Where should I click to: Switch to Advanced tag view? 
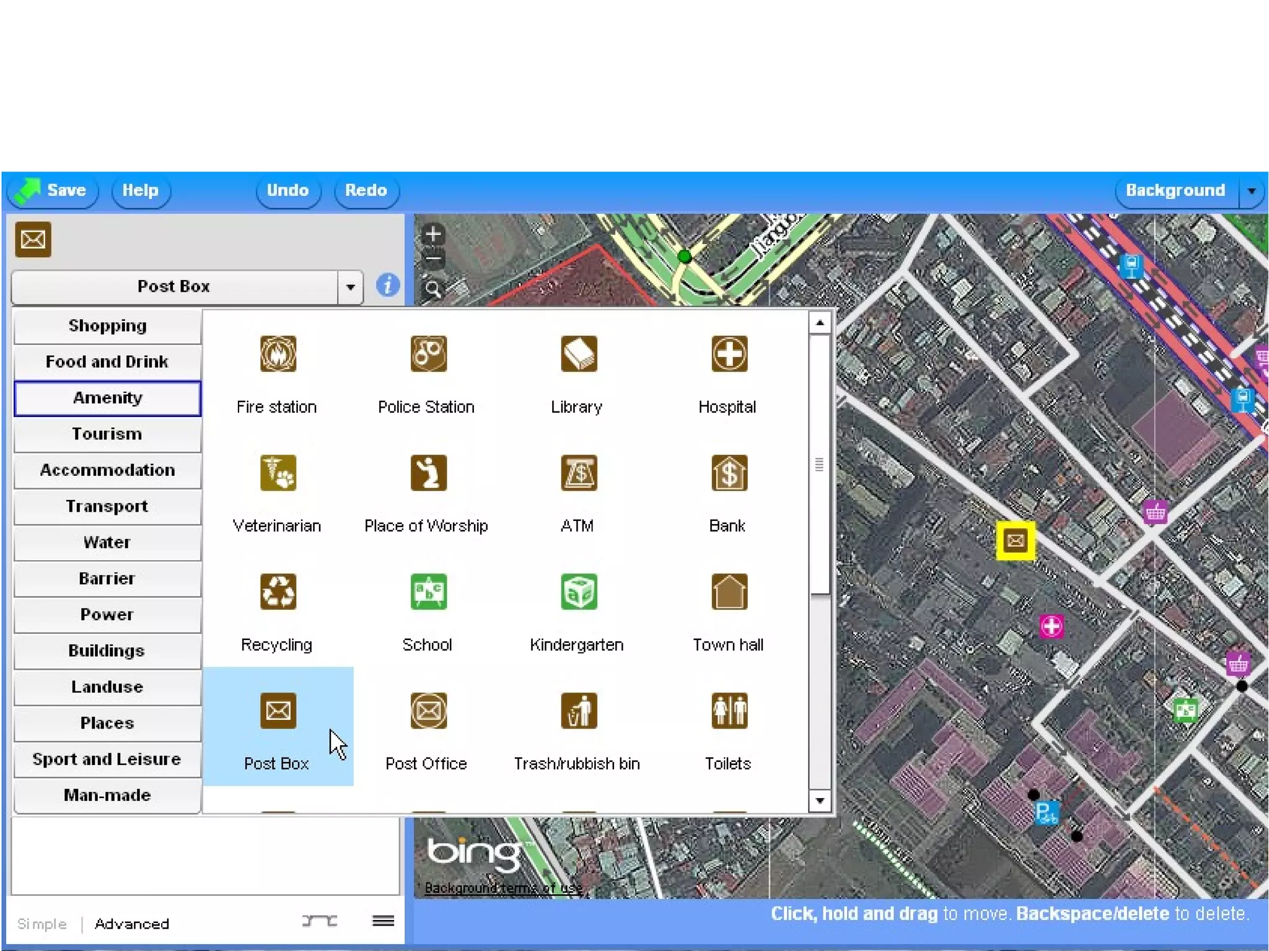coord(131,924)
